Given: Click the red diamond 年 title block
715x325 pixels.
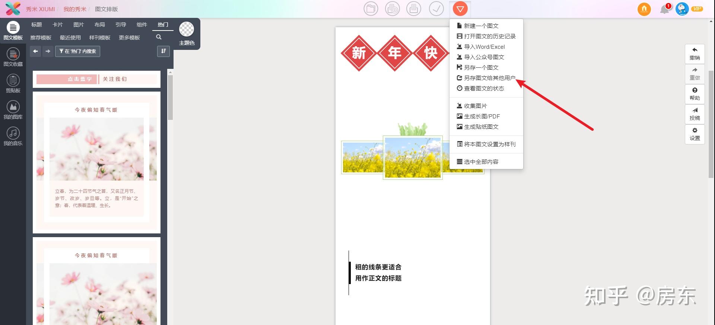Looking at the screenshot, I should tap(394, 53).
